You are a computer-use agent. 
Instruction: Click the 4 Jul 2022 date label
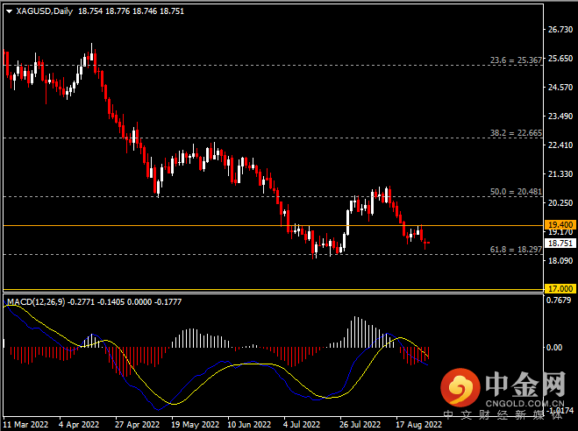(302, 424)
